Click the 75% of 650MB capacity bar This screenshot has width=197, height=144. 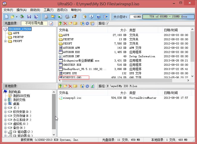click(168, 17)
